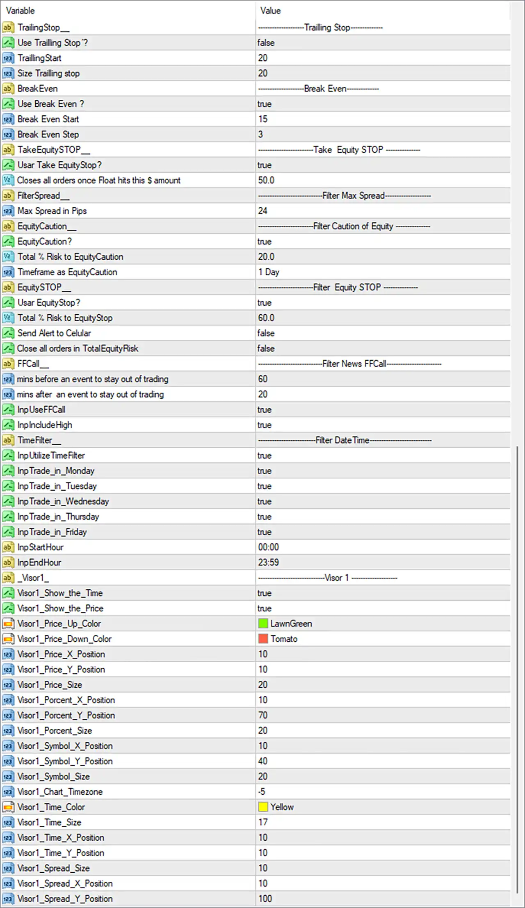This screenshot has height=908, width=525.
Task: Click the integer icon beside TrailingStart
Action: pos(8,58)
